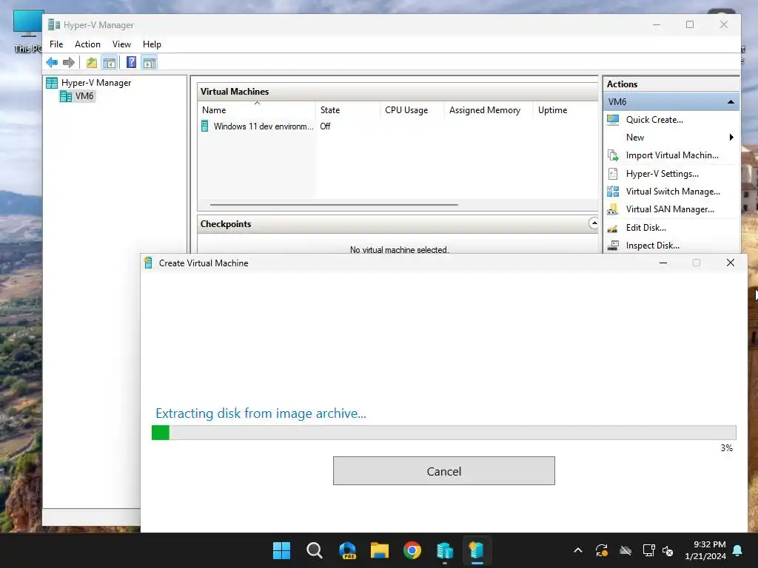Click the Edit Disk icon

[x=613, y=228]
